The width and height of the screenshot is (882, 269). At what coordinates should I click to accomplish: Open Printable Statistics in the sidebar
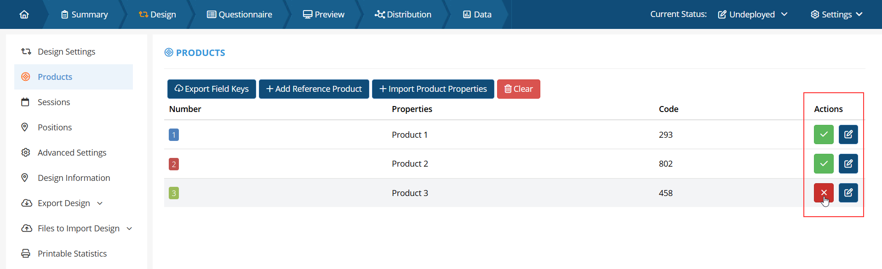(x=72, y=254)
